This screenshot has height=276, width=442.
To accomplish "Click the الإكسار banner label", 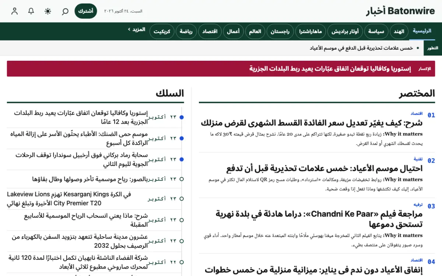I will (425, 69).
